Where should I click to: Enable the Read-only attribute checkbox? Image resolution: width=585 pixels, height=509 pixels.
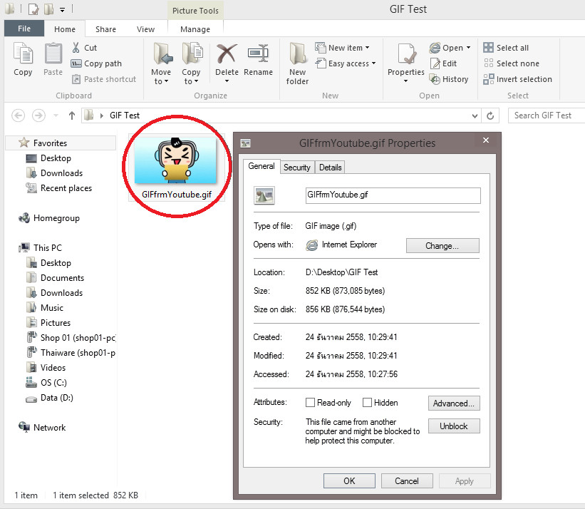[310, 402]
